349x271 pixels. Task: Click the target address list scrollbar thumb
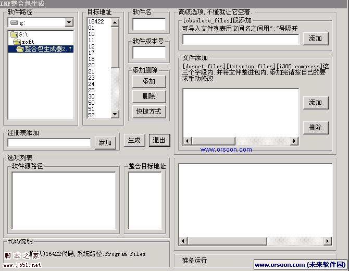pos(115,47)
